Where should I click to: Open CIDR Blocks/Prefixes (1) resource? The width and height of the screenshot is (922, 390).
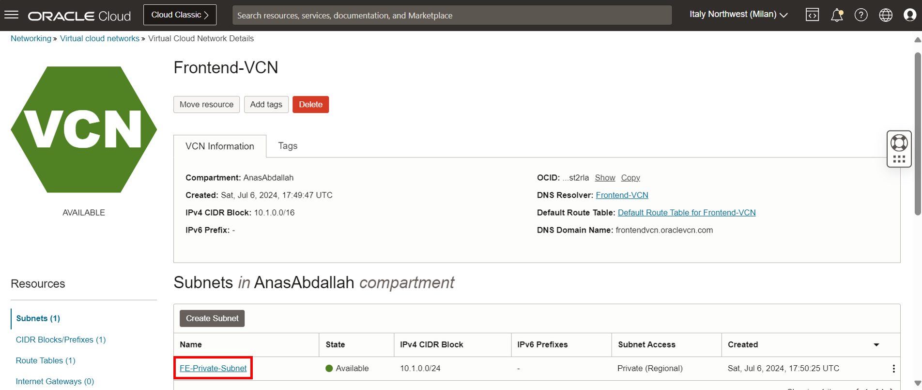coord(61,340)
